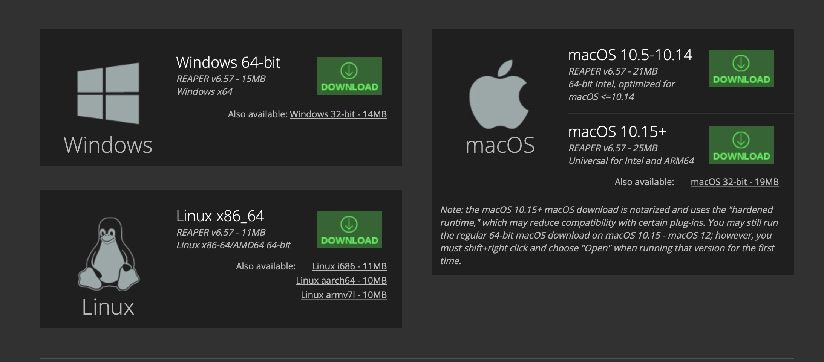Screen dimensions: 824x362
Task: Click the Windows logo icon
Action: pyautogui.click(x=108, y=93)
